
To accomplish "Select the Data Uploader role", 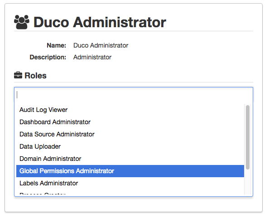I will [130, 146].
